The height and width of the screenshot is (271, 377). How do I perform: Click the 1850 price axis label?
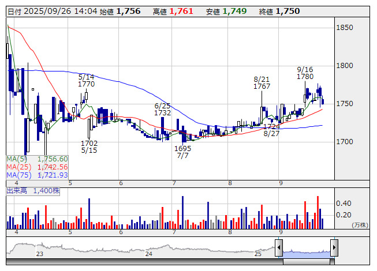[345, 28]
